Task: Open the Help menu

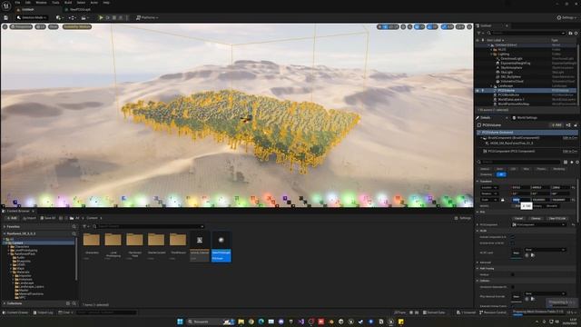Action: (x=106, y=3)
